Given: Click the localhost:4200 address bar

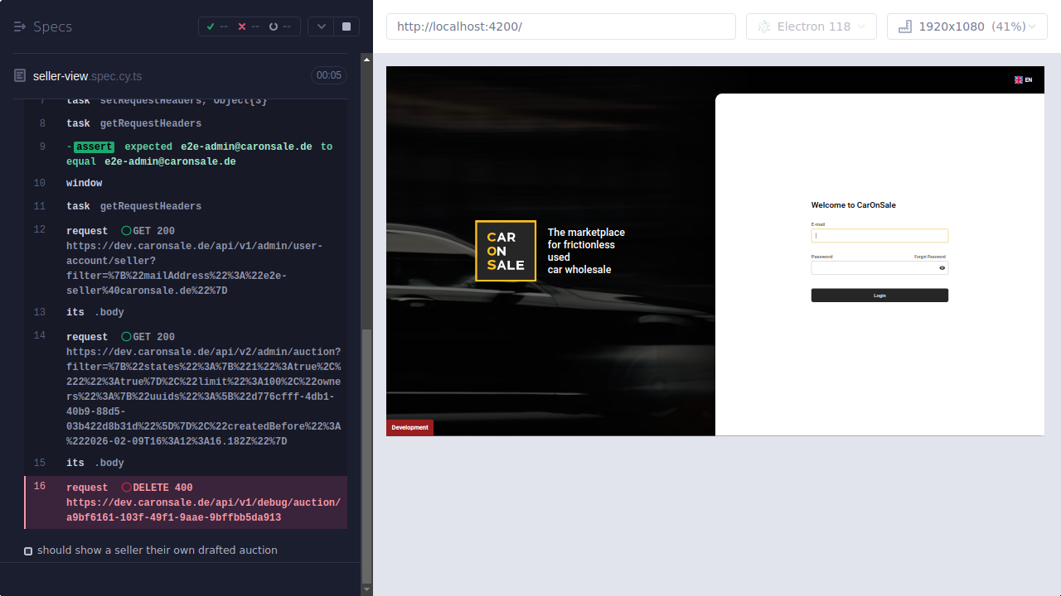Looking at the screenshot, I should tap(560, 26).
